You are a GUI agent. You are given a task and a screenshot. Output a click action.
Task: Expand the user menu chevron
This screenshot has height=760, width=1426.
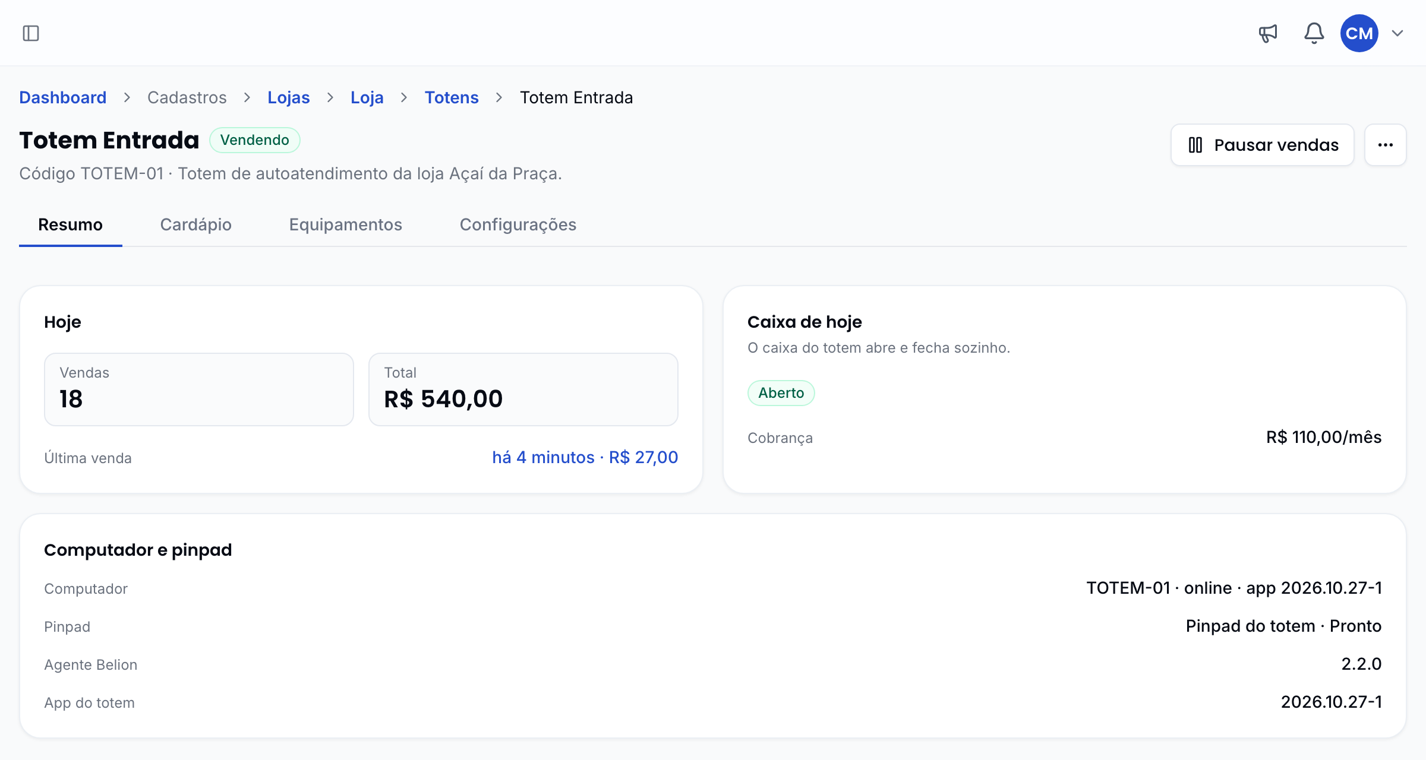1397,33
